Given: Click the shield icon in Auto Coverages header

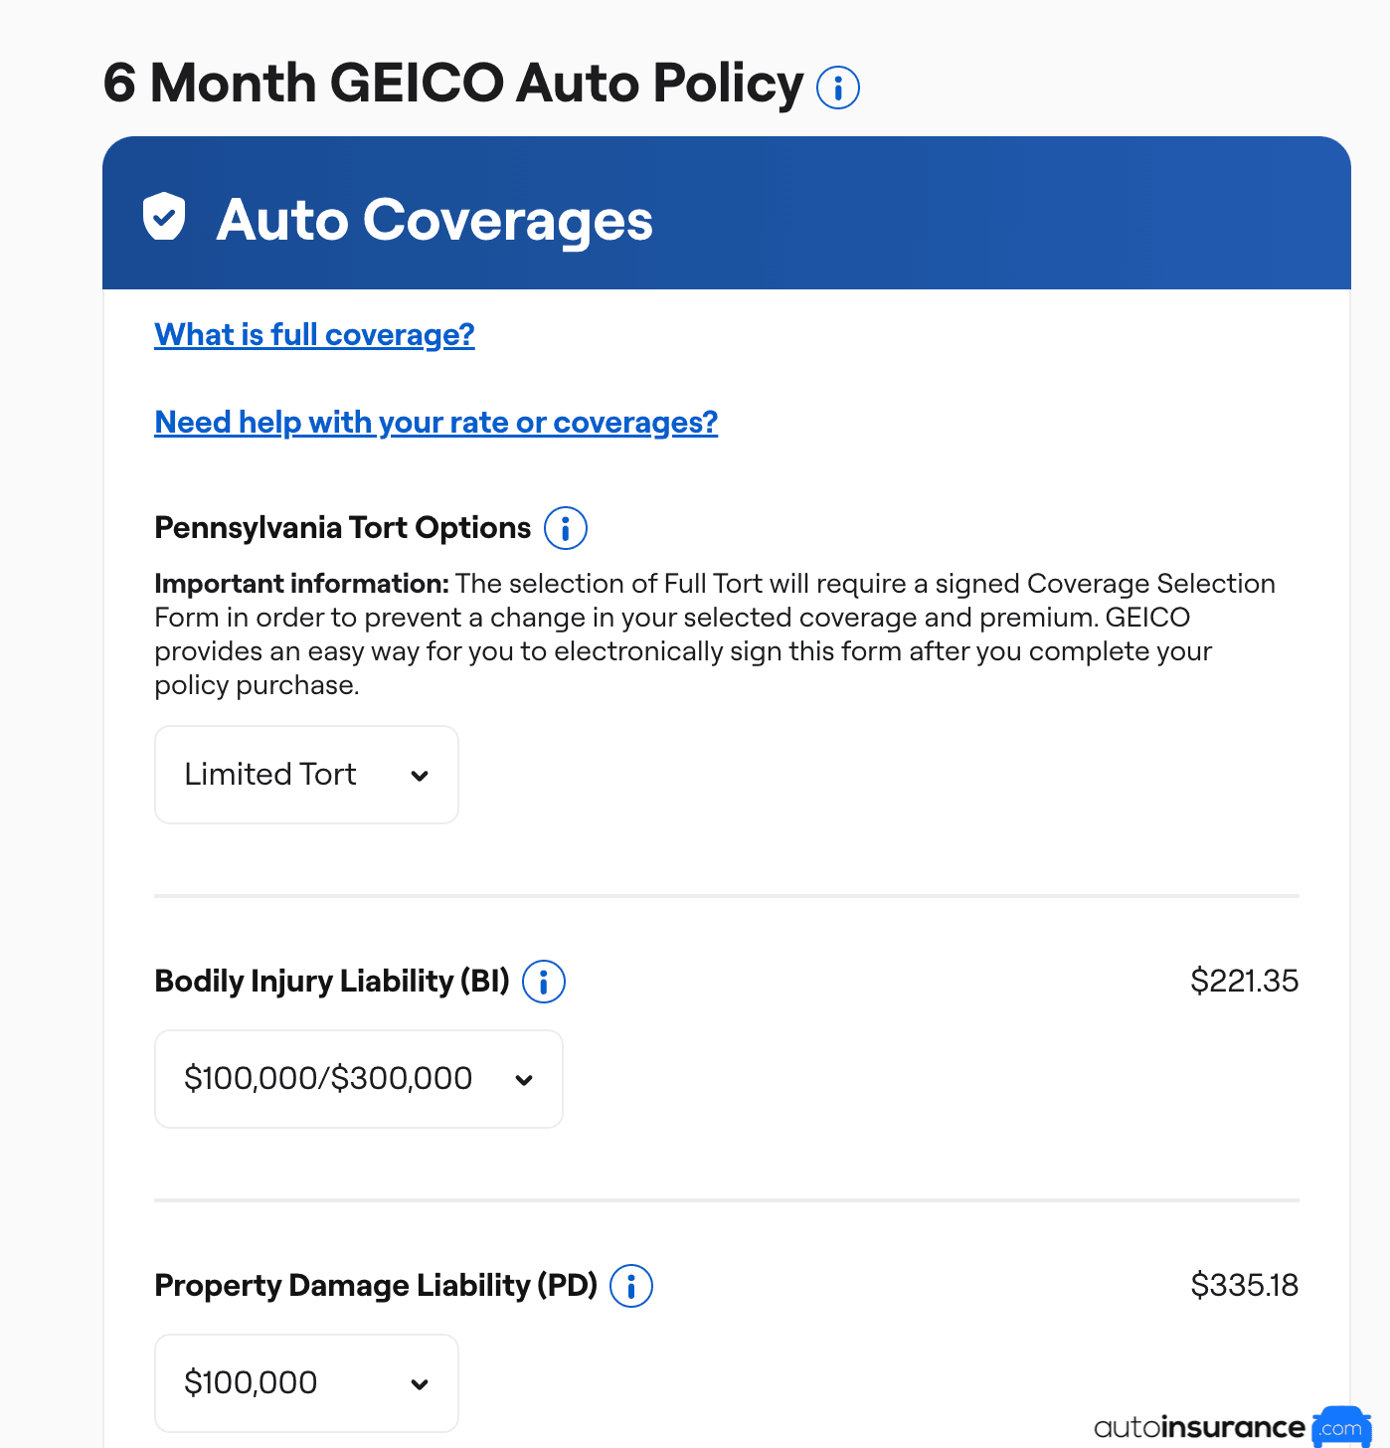Looking at the screenshot, I should coord(165,217).
